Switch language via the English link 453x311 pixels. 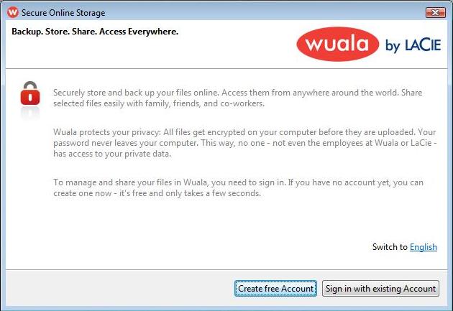point(423,247)
